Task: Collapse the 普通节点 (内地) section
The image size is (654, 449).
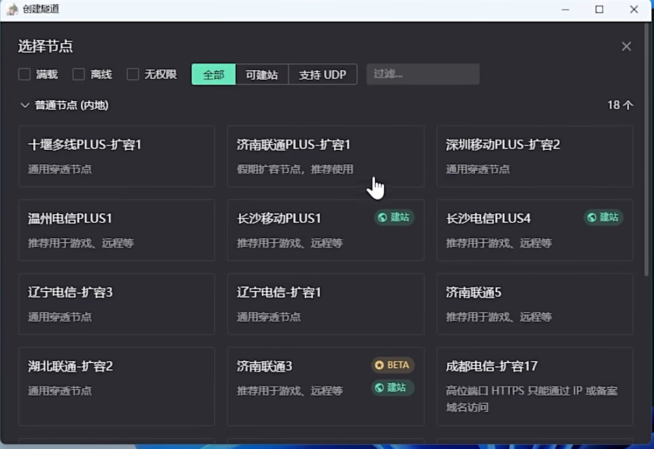Action: tap(25, 106)
